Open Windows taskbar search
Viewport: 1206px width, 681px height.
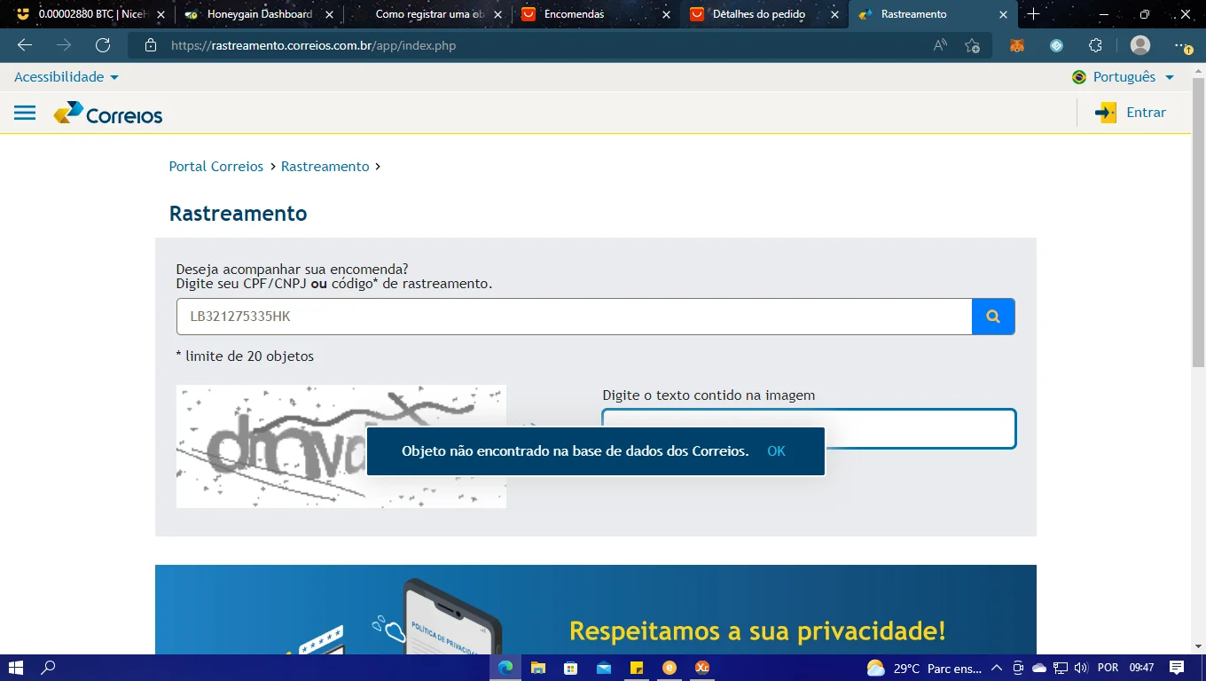pyautogui.click(x=49, y=668)
